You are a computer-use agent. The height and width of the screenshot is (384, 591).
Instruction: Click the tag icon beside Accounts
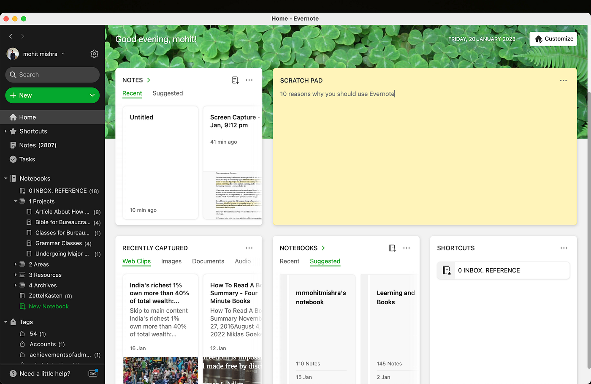[22, 344]
